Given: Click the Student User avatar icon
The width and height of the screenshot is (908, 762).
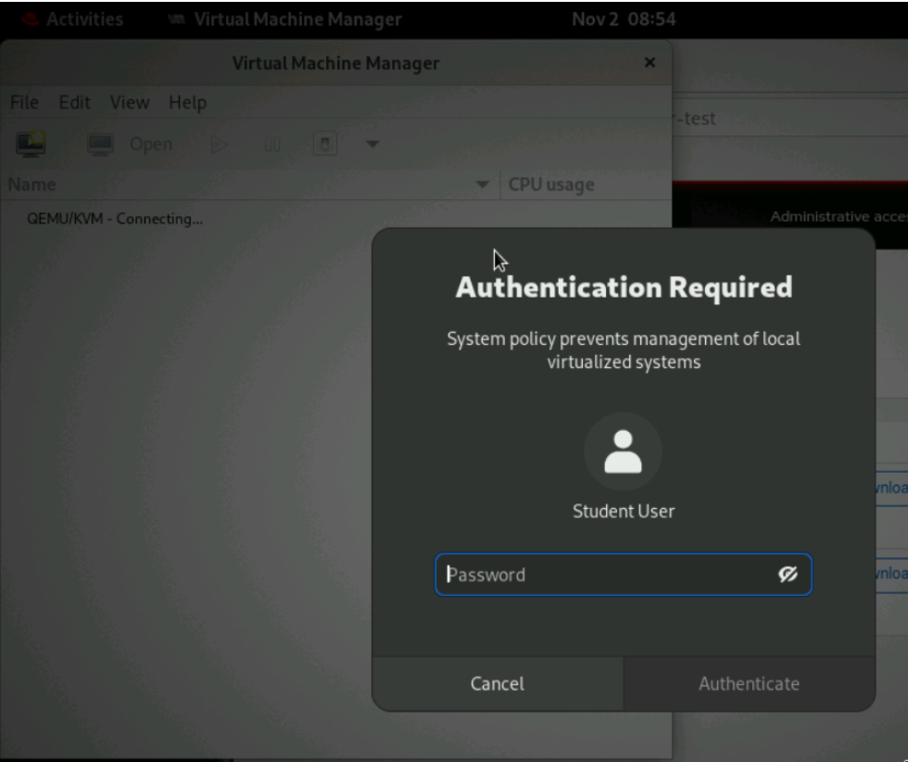Looking at the screenshot, I should pos(623,451).
